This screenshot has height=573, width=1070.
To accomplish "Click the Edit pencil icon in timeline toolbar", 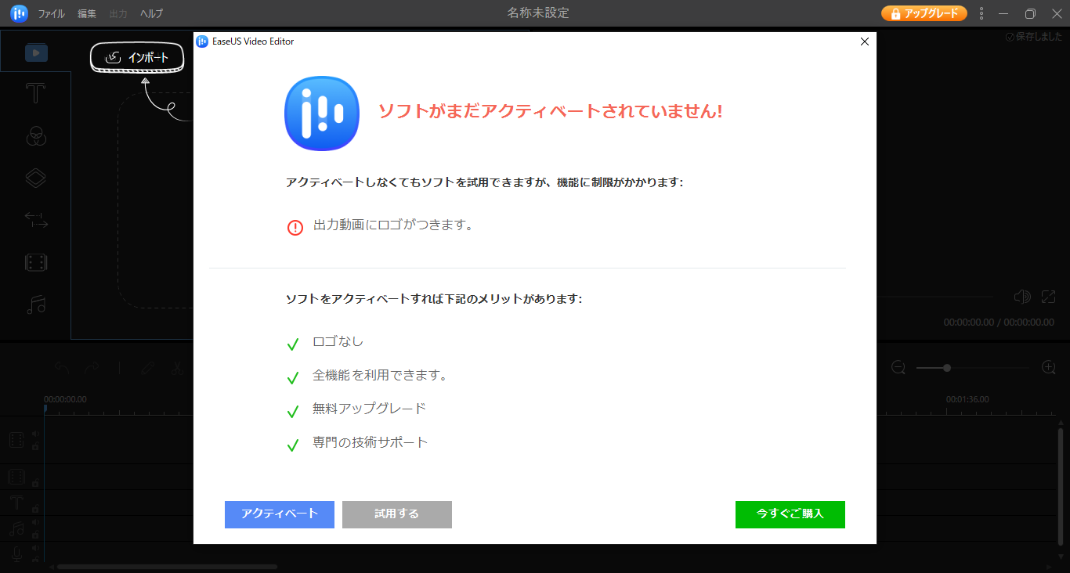I will tap(148, 367).
